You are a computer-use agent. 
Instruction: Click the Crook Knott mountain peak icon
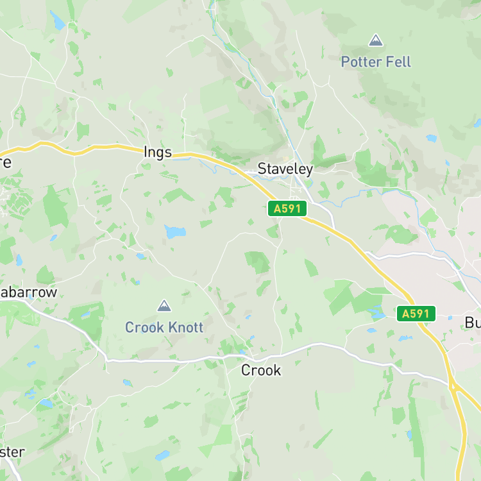tap(164, 305)
